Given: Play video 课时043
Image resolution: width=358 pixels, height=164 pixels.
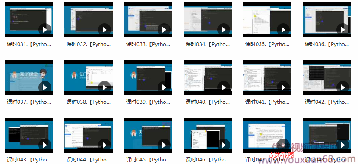Looking at the screenshot, I should [45, 145].
